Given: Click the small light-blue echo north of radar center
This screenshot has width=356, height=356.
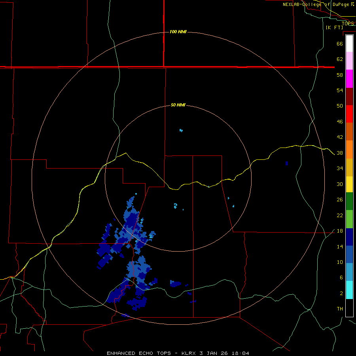Looking at the screenshot, I should pyautogui.click(x=181, y=130).
